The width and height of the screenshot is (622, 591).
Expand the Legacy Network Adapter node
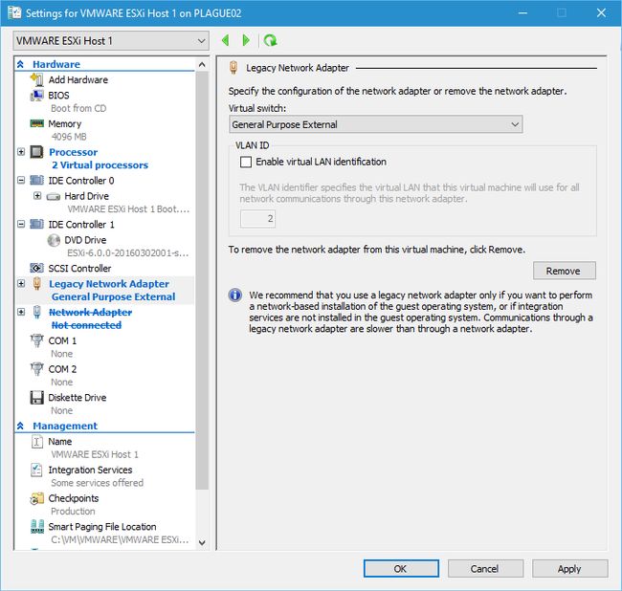(x=21, y=283)
